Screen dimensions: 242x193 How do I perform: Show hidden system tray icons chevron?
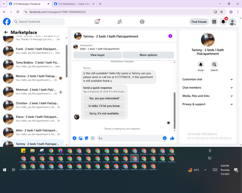(x=205, y=170)
